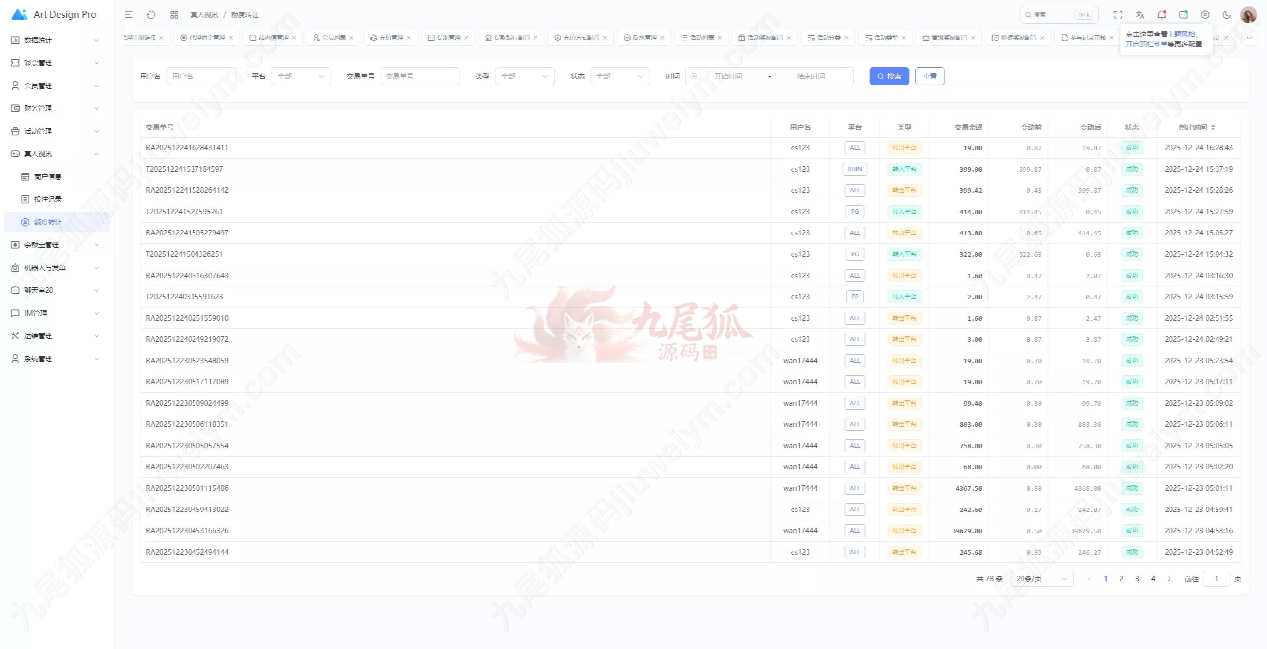The height and width of the screenshot is (649, 1267).
Task: Open 投注记录 in the sidebar
Action: click(48, 199)
